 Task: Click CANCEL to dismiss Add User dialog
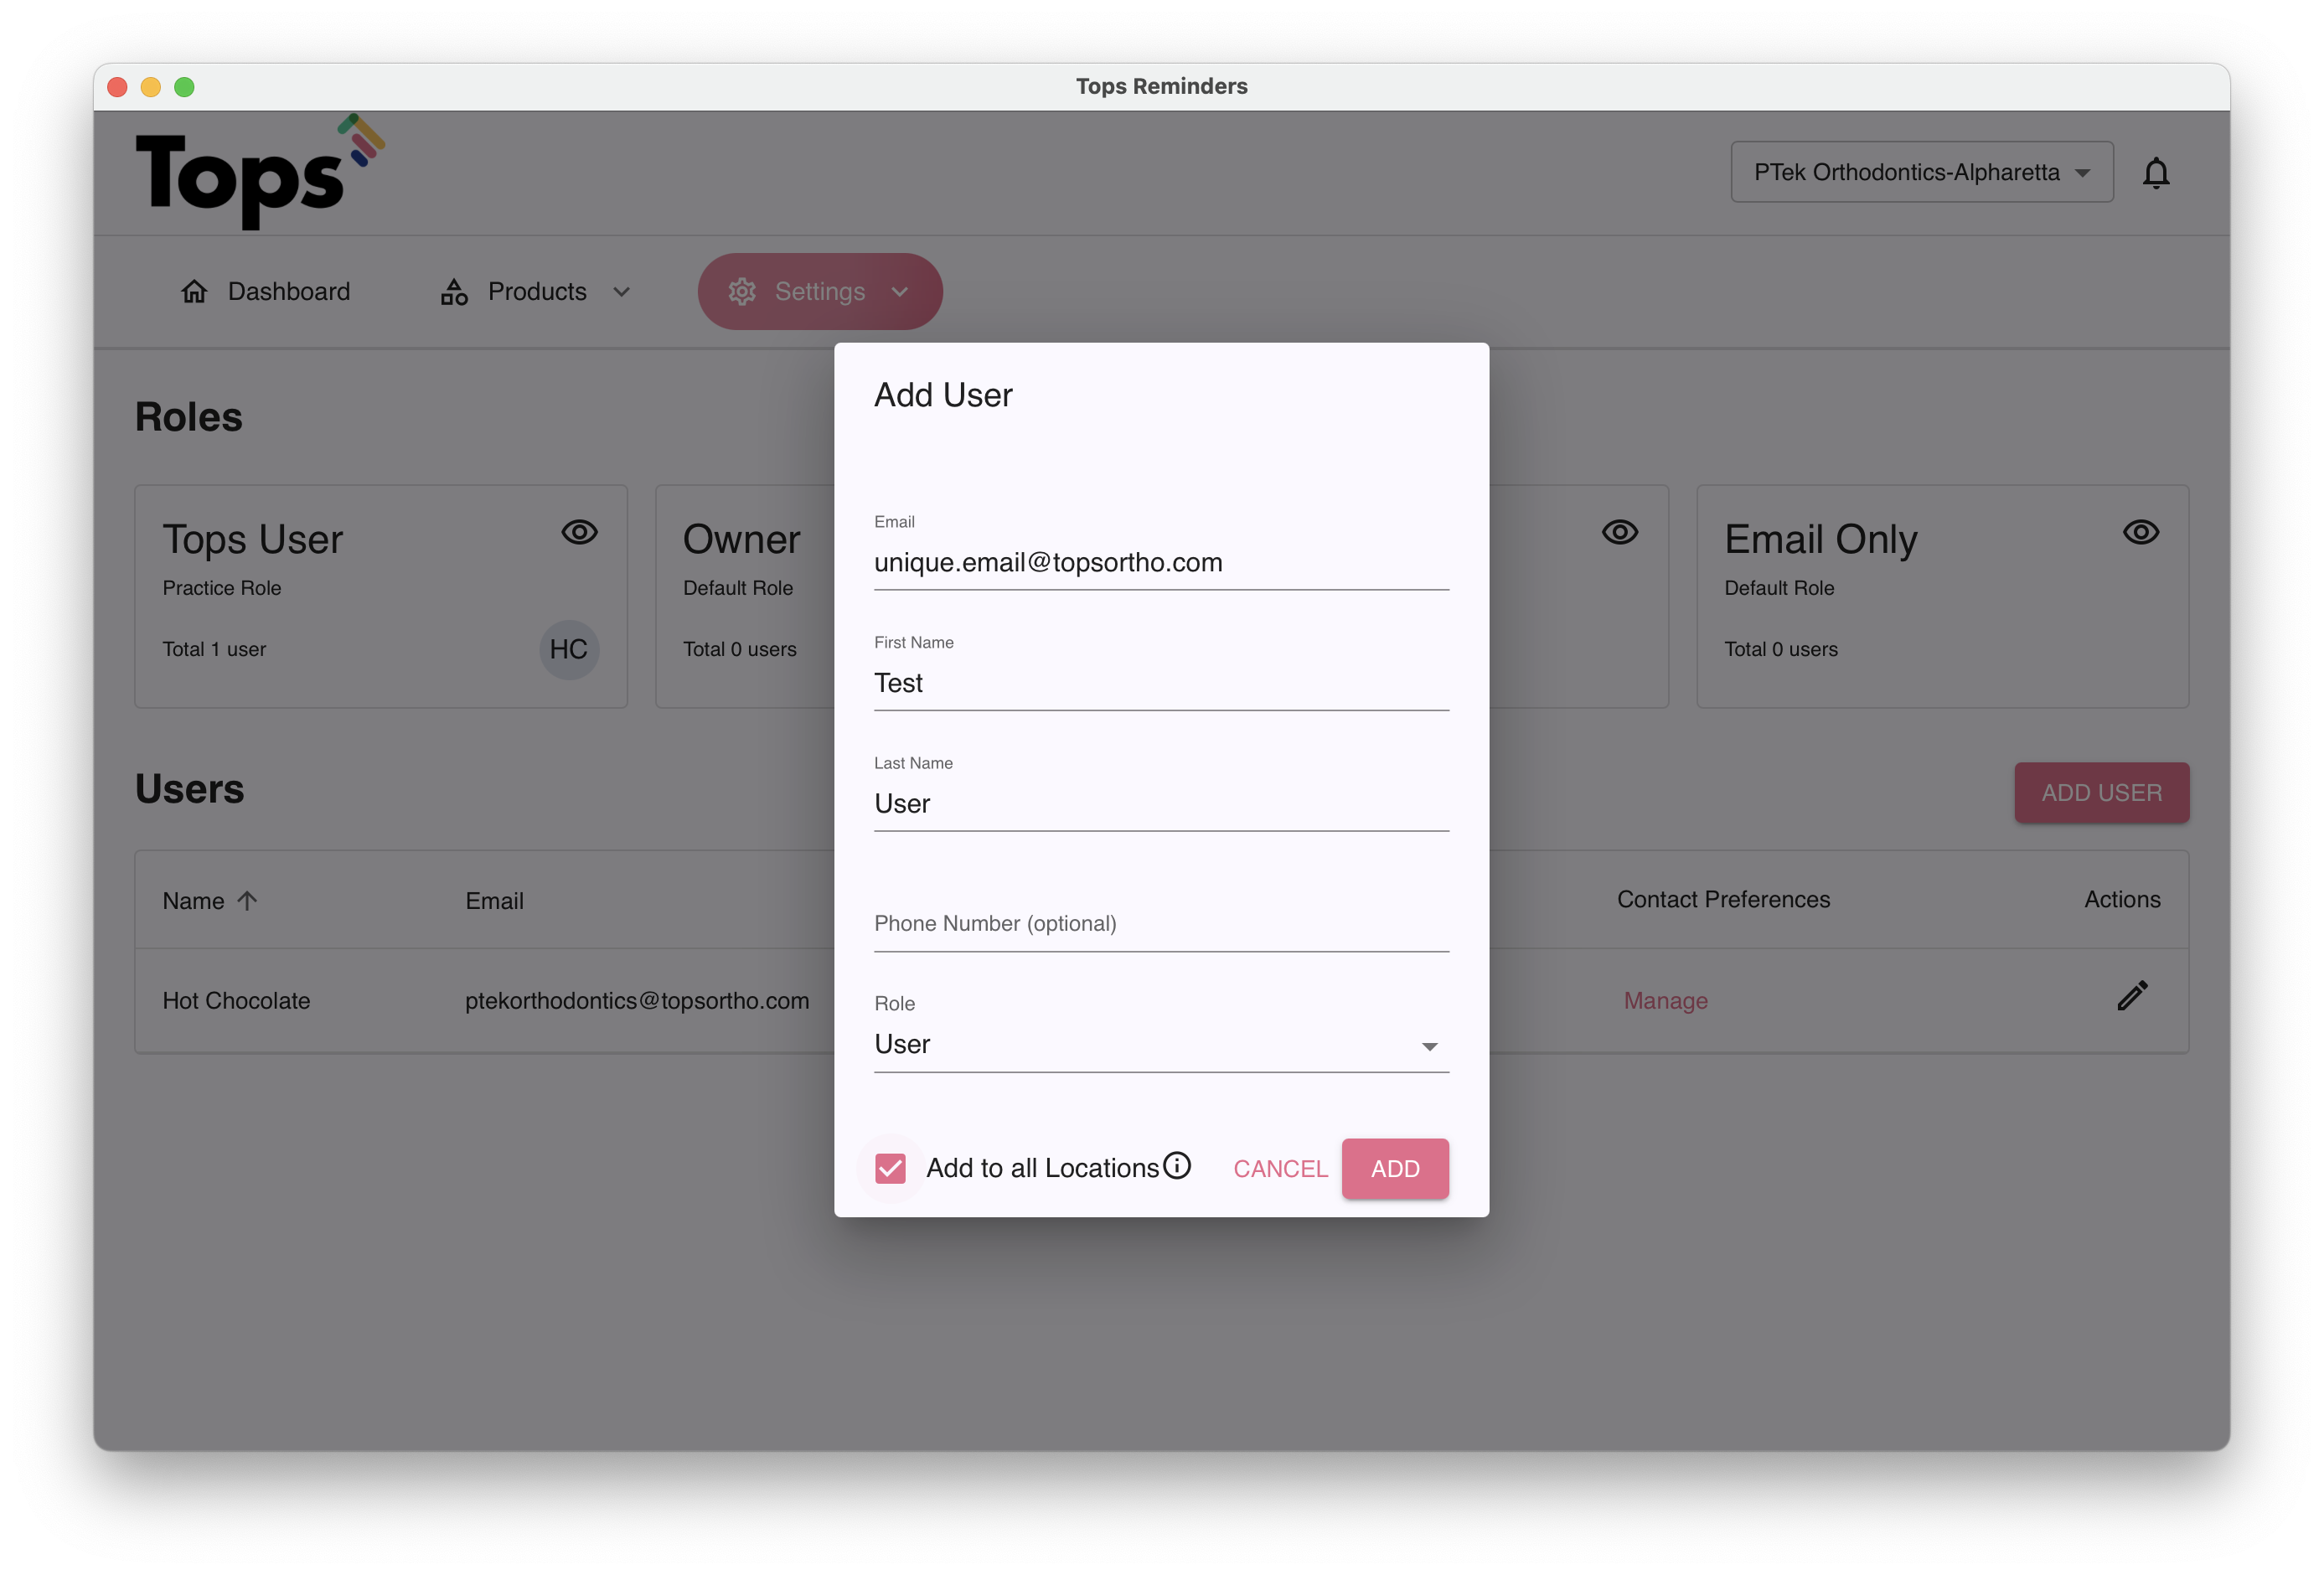point(1280,1169)
